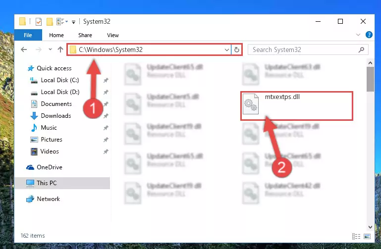Click the New folder quick access icon
This screenshot has height=249, width=381.
click(x=50, y=22)
